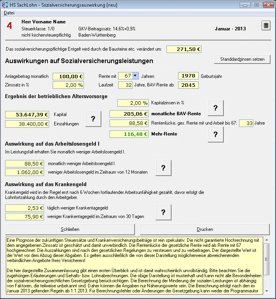
Task: Open help button next to Mehr-Rente
Action: [x=216, y=134]
